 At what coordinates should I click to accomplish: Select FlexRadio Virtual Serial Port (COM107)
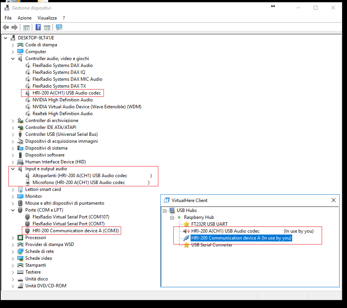pyautogui.click(x=71, y=217)
